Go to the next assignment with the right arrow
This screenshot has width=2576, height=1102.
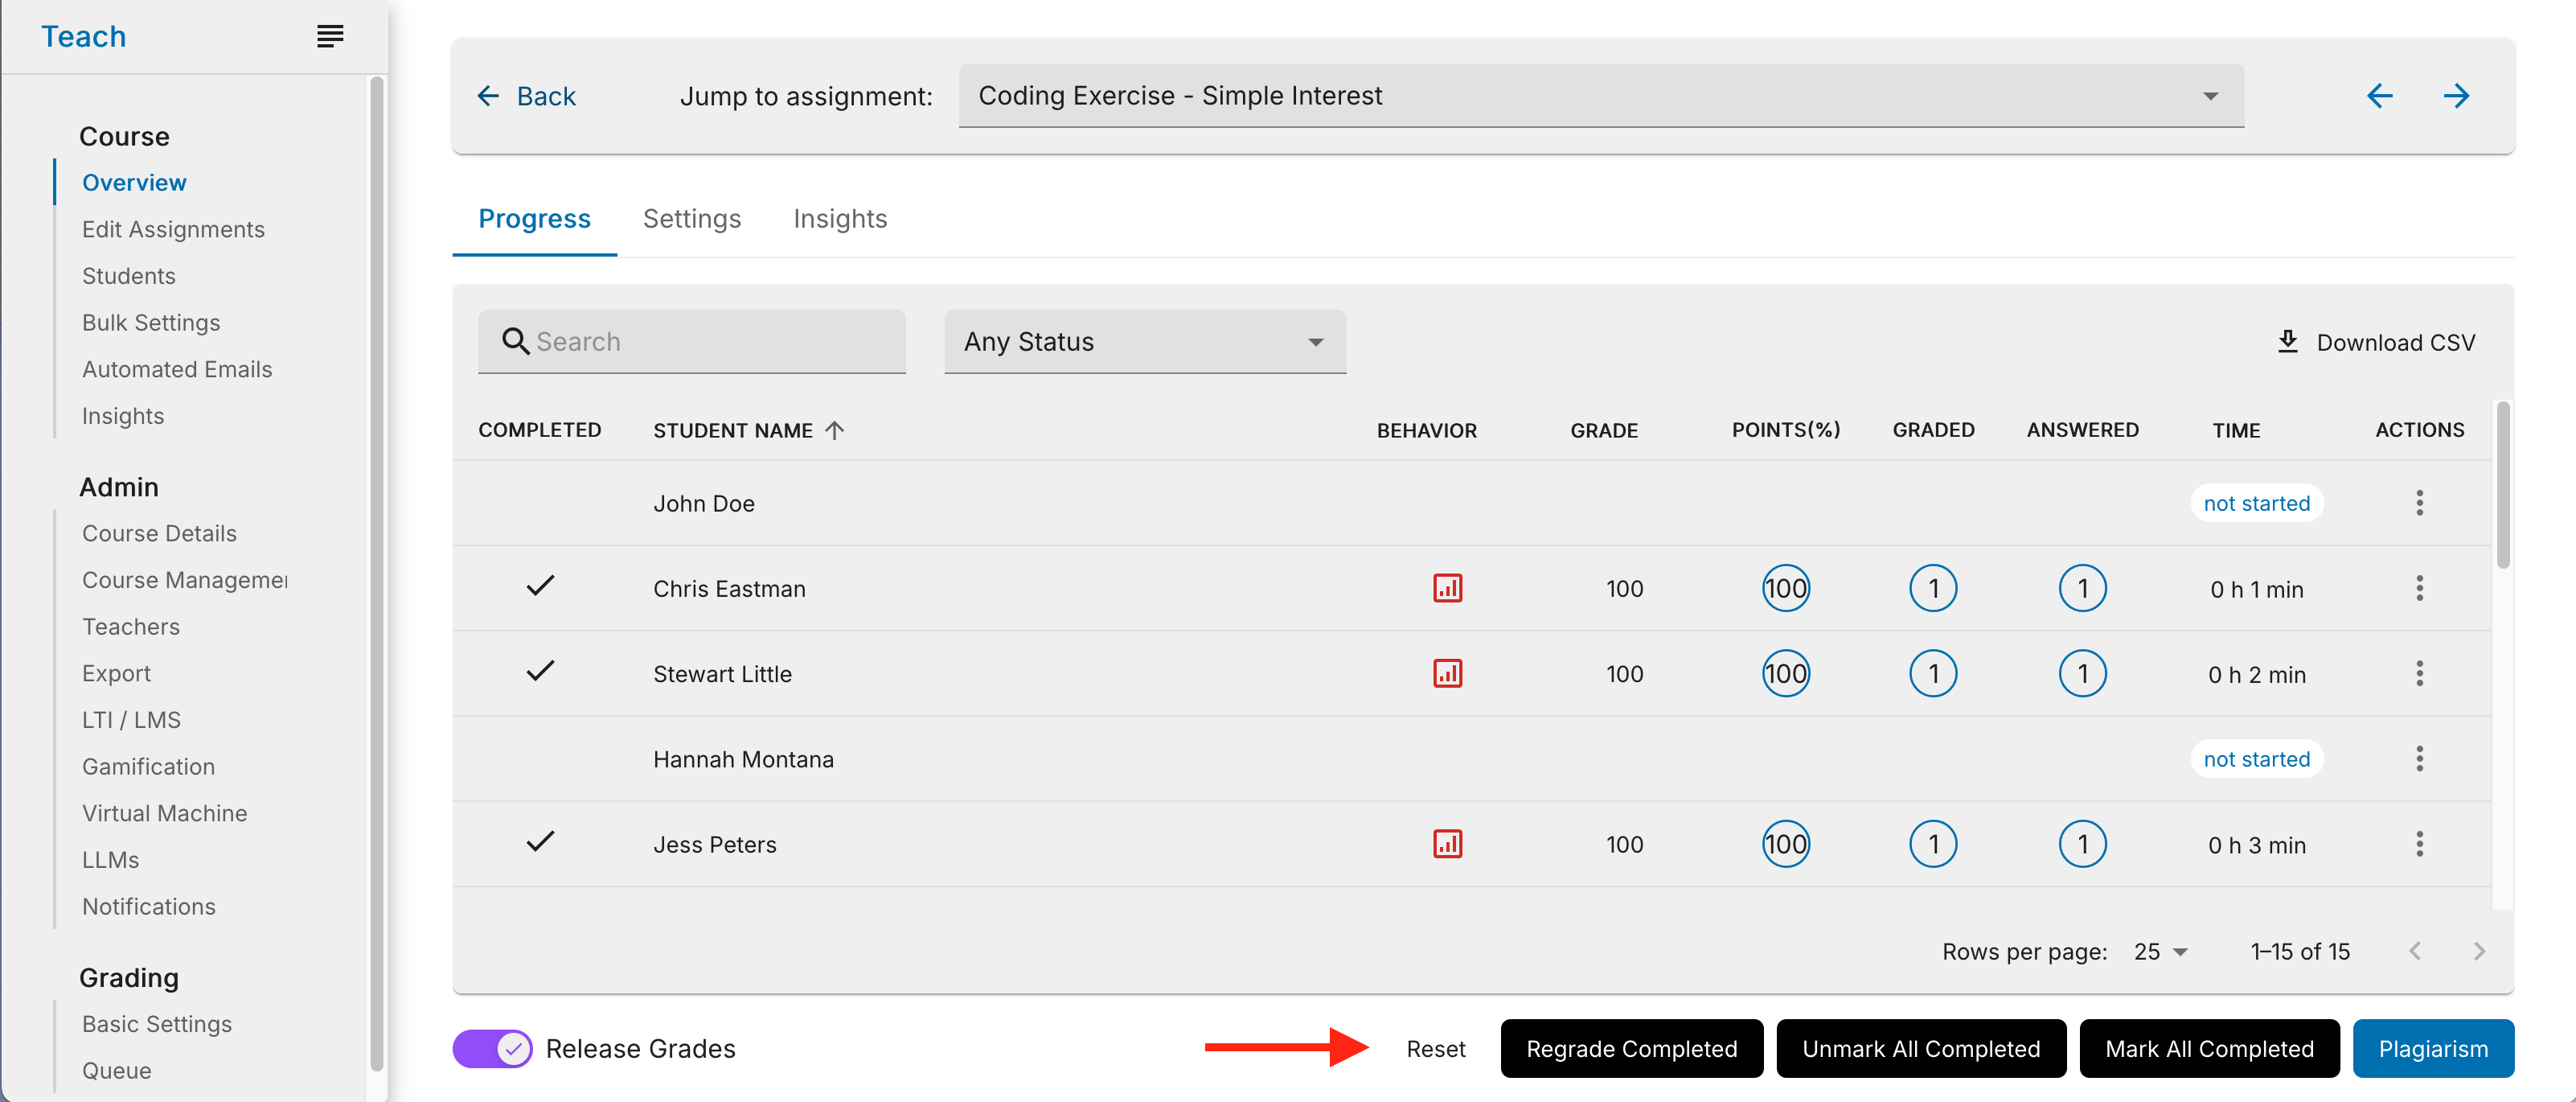pos(2456,96)
